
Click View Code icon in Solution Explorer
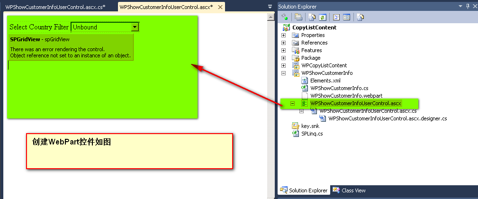coord(336,17)
